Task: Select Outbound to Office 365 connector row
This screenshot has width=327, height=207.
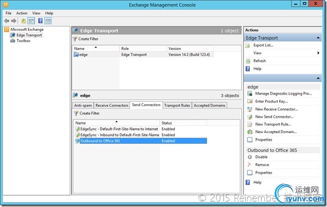Action: (x=141, y=141)
